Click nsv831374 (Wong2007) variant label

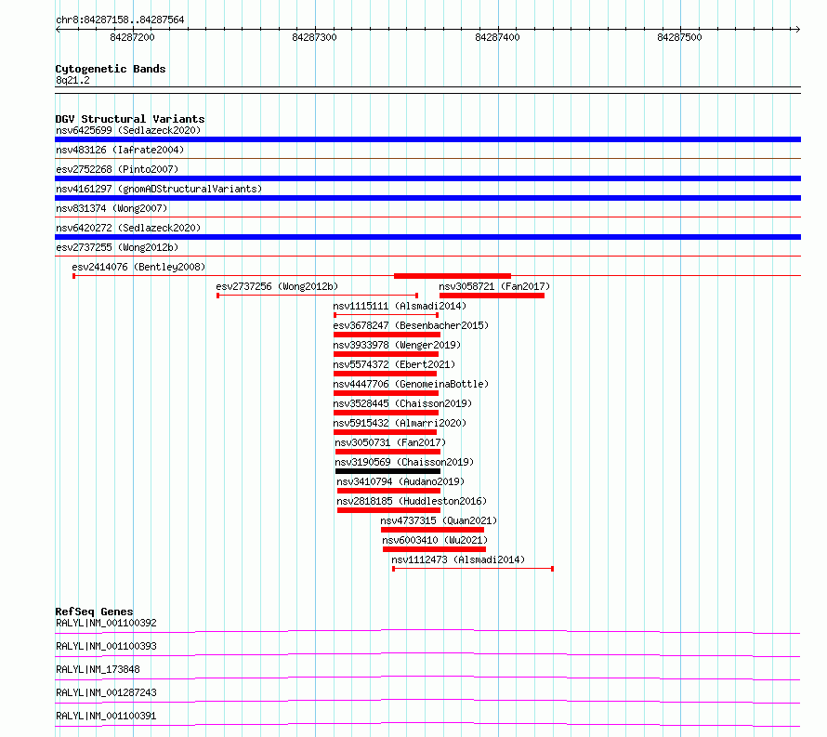click(x=112, y=208)
